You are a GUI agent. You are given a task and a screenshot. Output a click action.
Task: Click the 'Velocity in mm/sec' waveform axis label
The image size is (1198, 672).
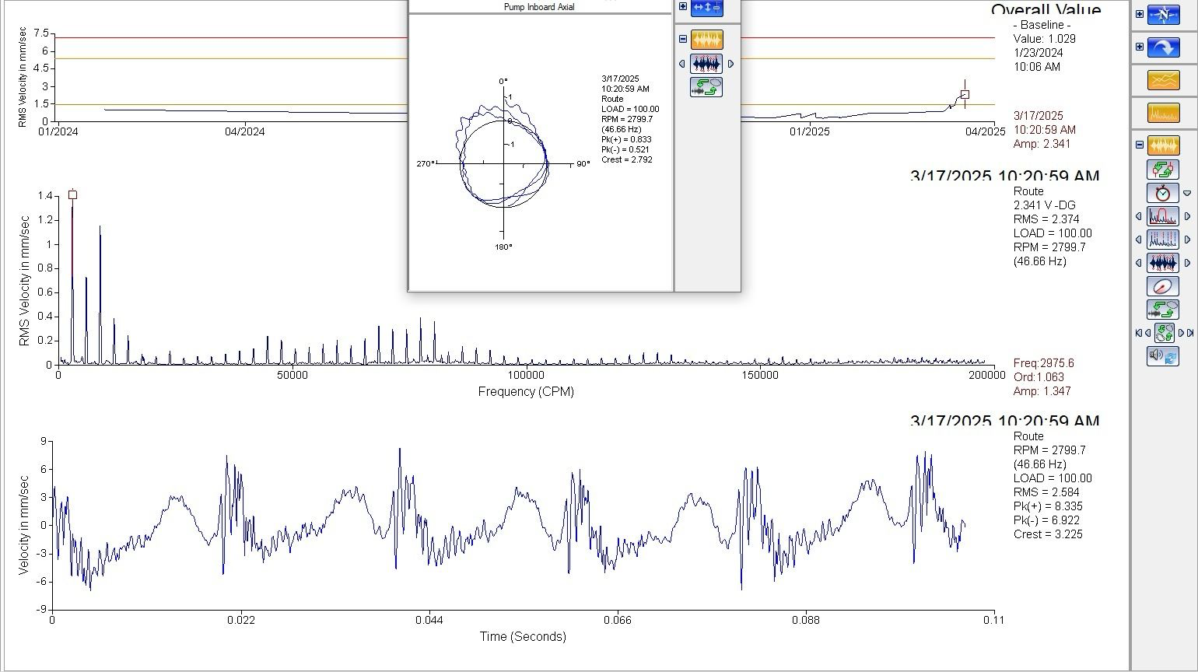click(x=24, y=526)
